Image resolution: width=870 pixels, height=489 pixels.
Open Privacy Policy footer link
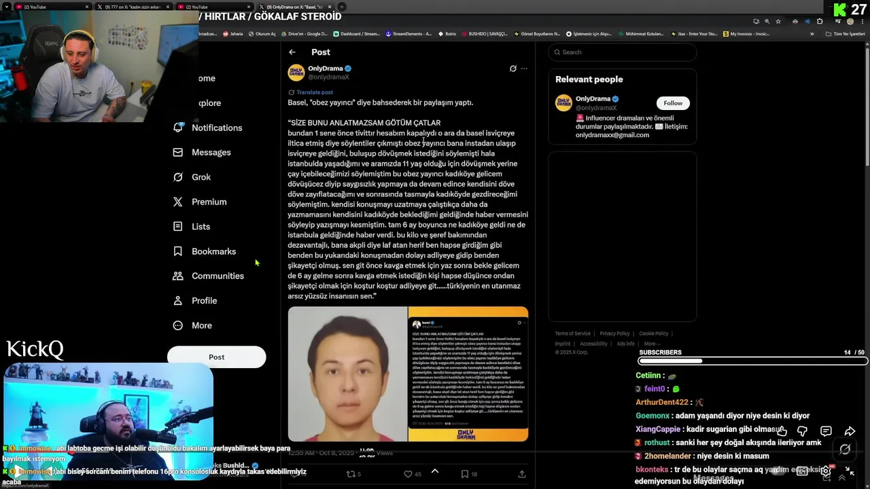(614, 333)
